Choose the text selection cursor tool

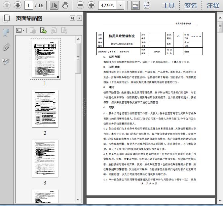54,5
